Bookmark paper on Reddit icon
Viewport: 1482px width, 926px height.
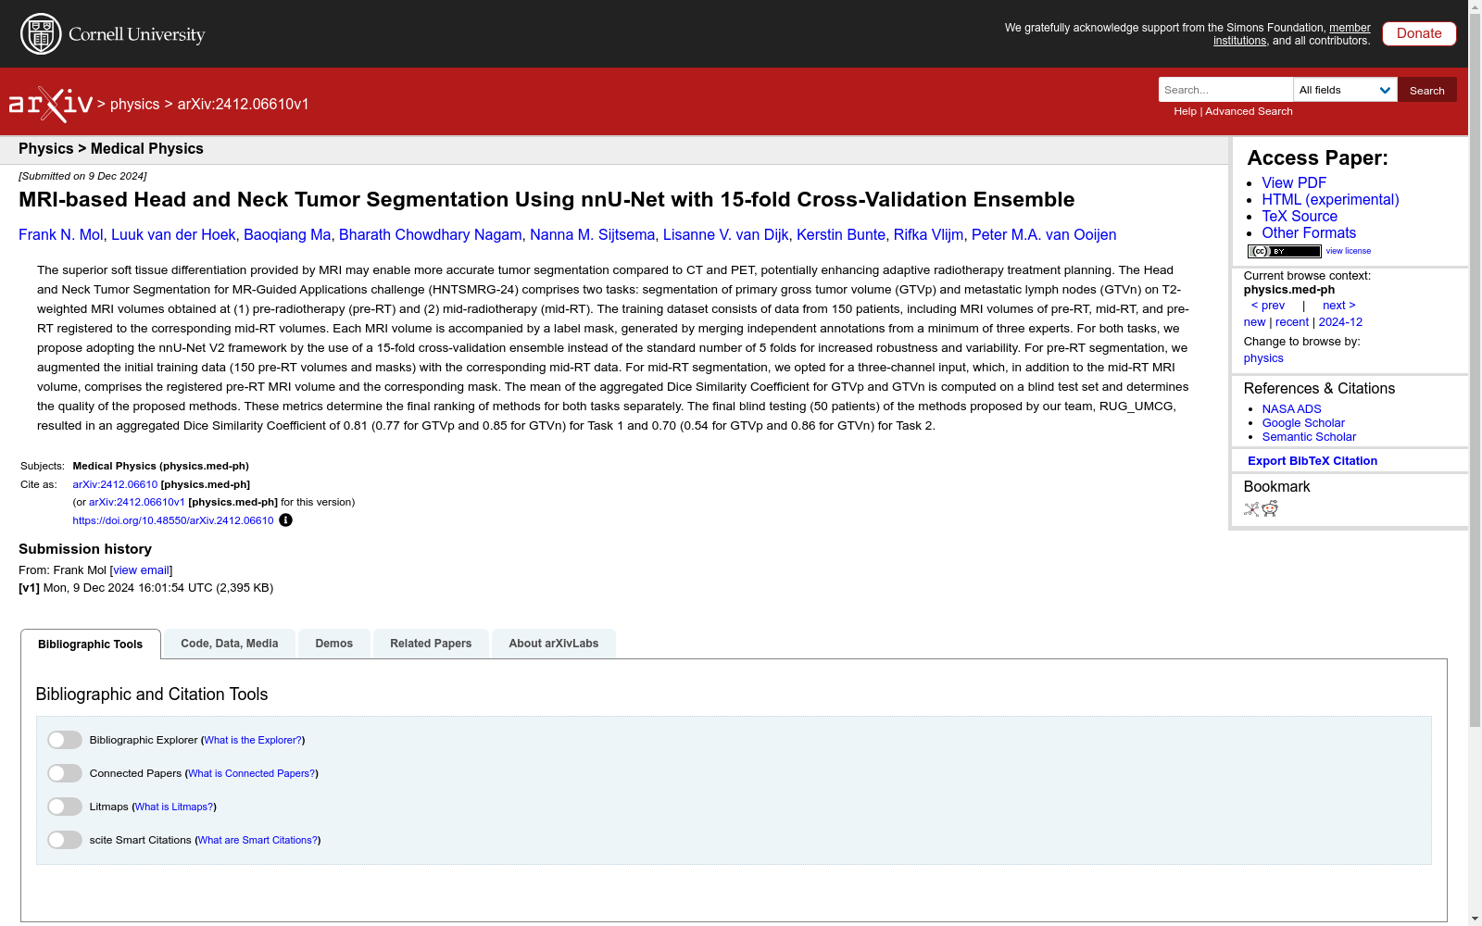tap(1270, 508)
